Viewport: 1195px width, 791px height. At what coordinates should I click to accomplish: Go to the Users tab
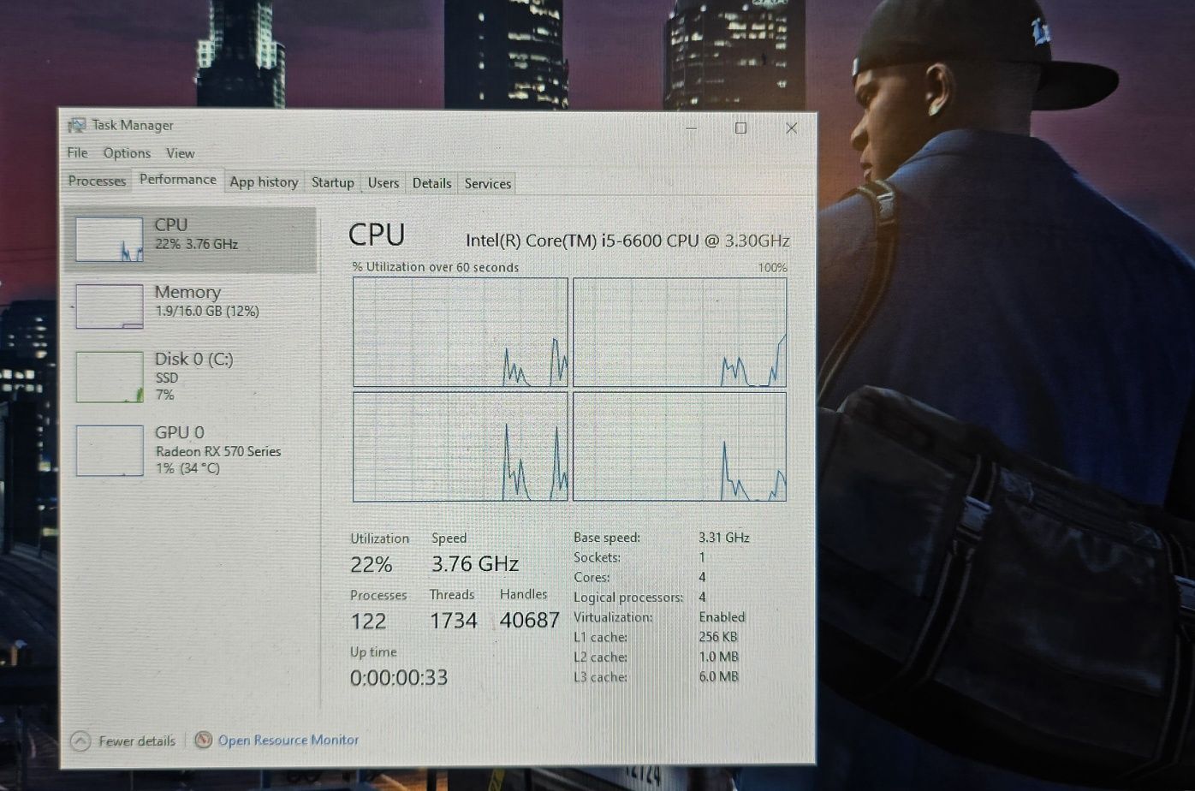(383, 182)
